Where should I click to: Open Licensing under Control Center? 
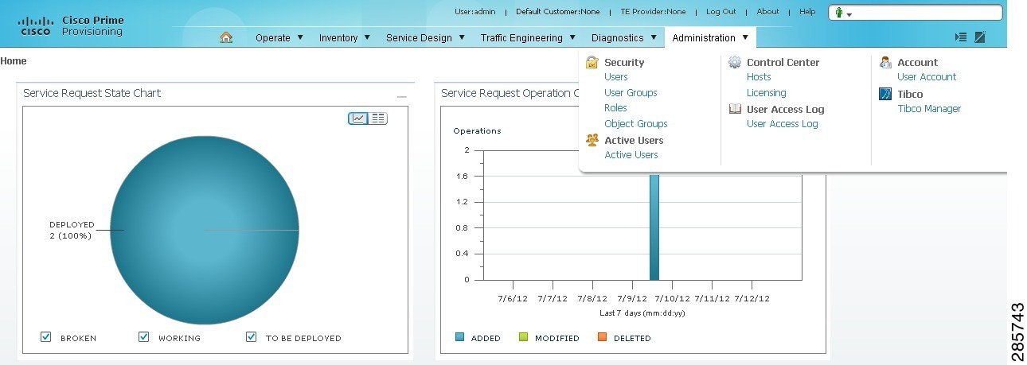[x=766, y=92]
